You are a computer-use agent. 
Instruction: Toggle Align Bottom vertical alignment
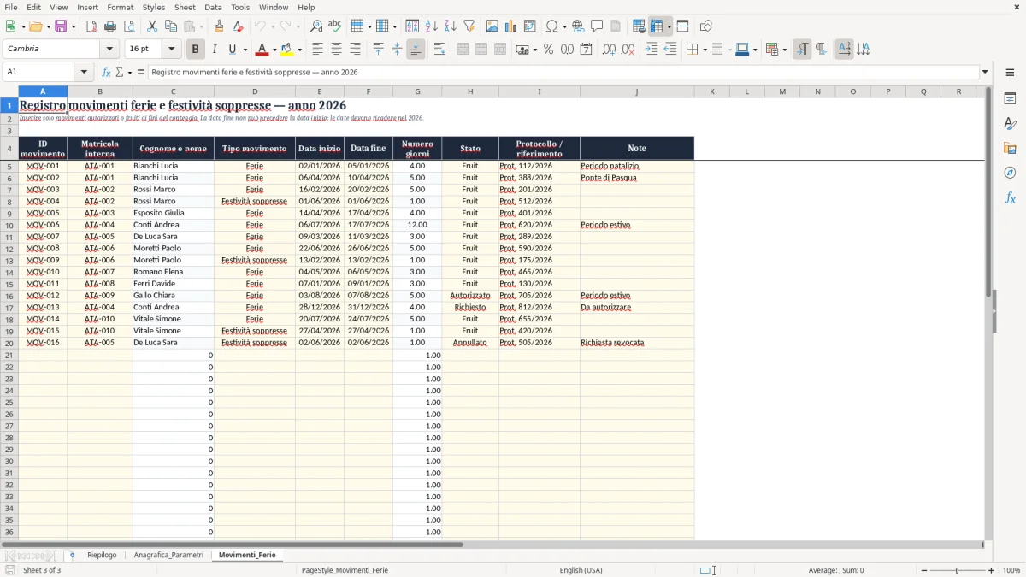point(416,50)
